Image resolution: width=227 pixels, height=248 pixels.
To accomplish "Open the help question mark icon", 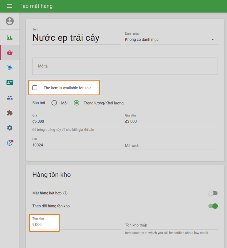I will pyautogui.click(x=10, y=143).
